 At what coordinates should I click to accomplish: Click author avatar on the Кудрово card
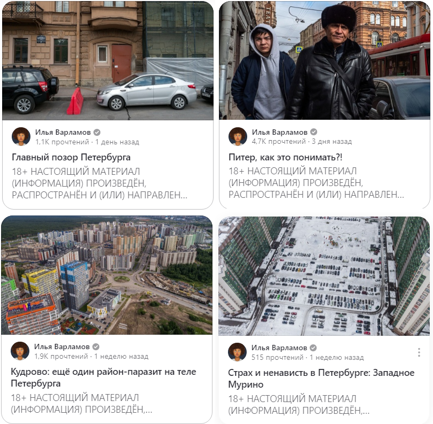(20, 351)
